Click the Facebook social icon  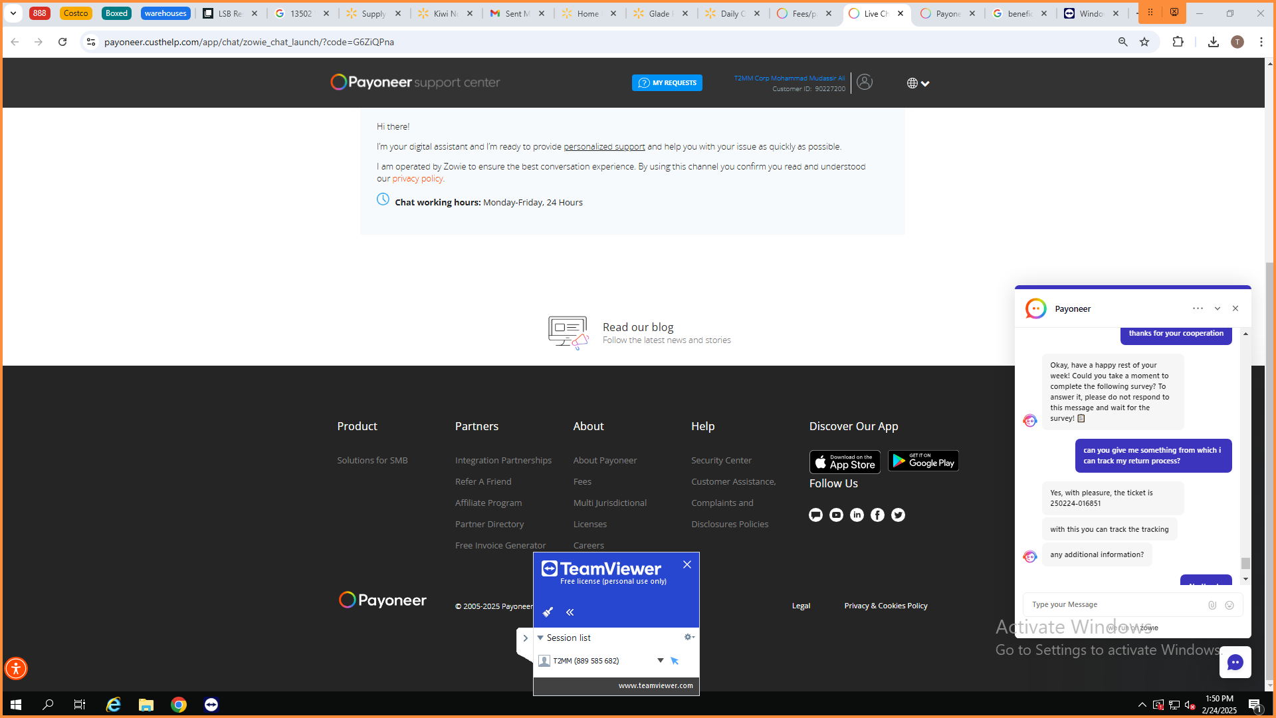click(x=877, y=515)
